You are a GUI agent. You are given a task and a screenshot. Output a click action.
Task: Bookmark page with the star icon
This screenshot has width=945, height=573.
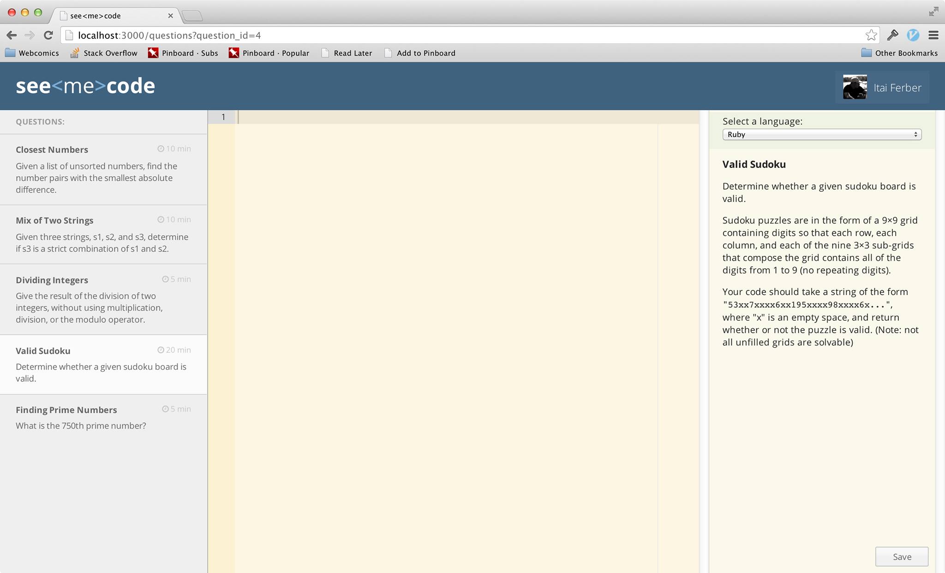click(871, 35)
